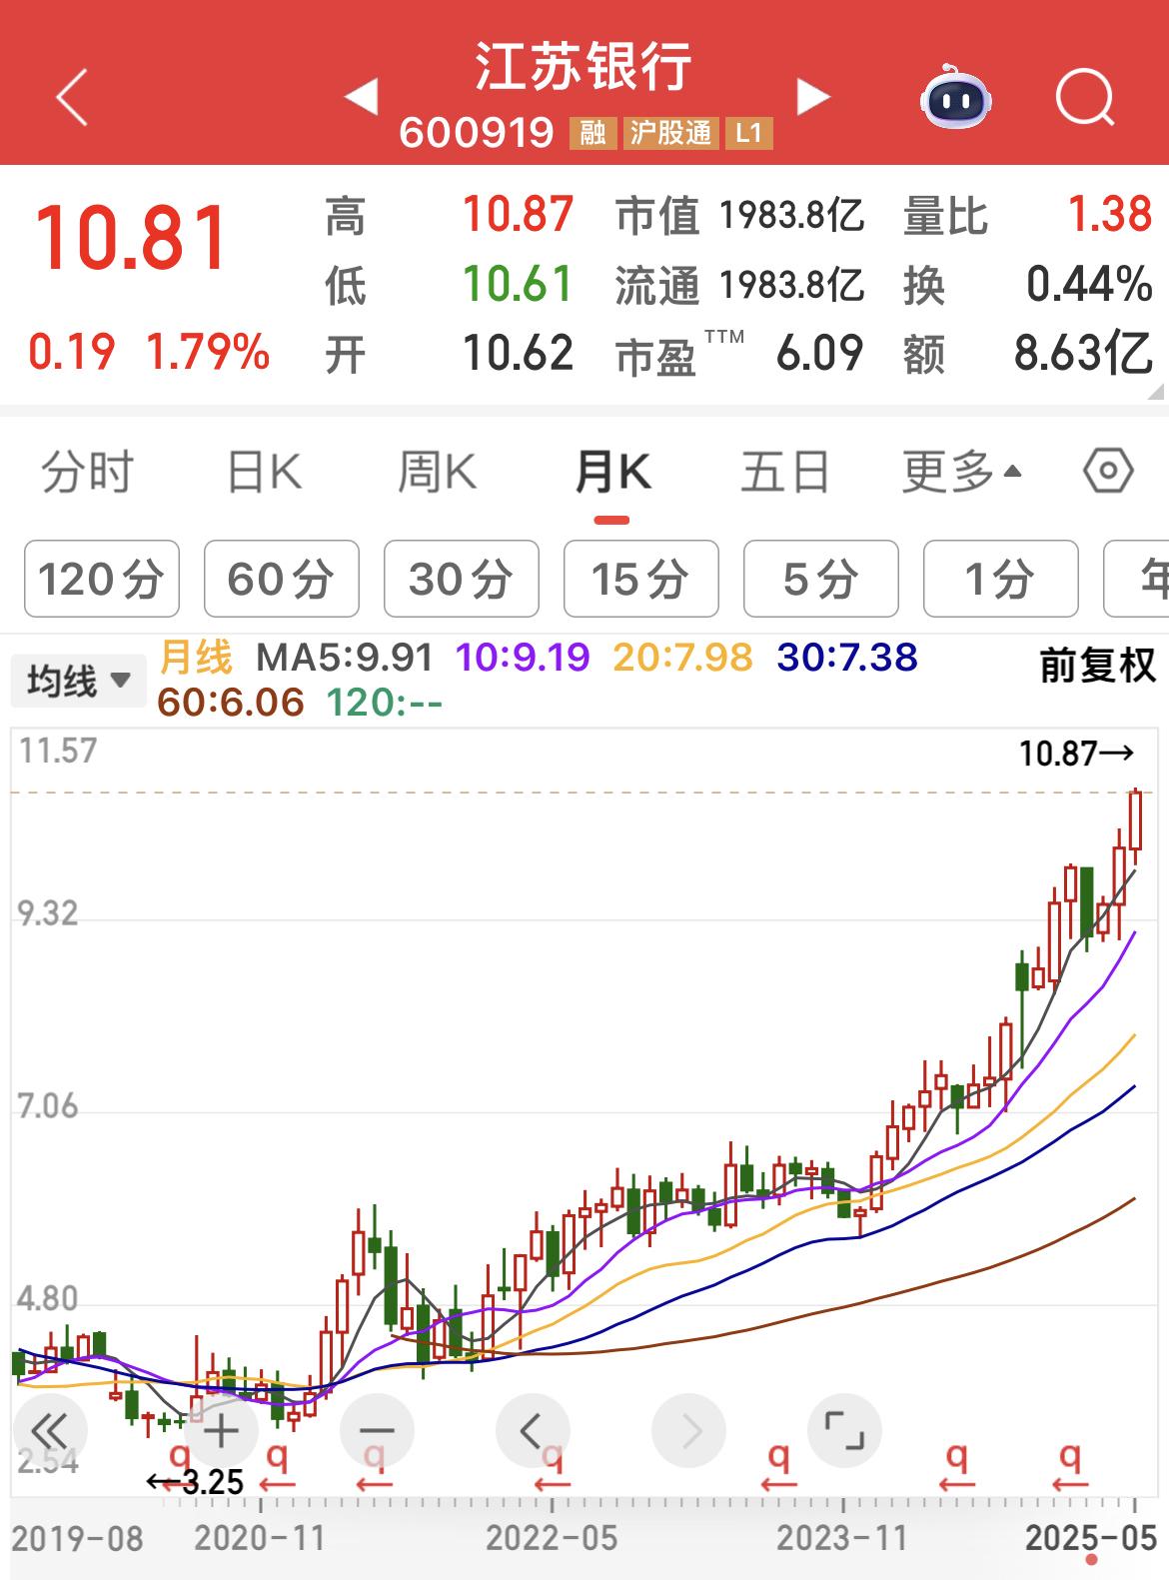The height and width of the screenshot is (1580, 1169).
Task: Tap the 2025-05 date label
Action: tap(1091, 1538)
